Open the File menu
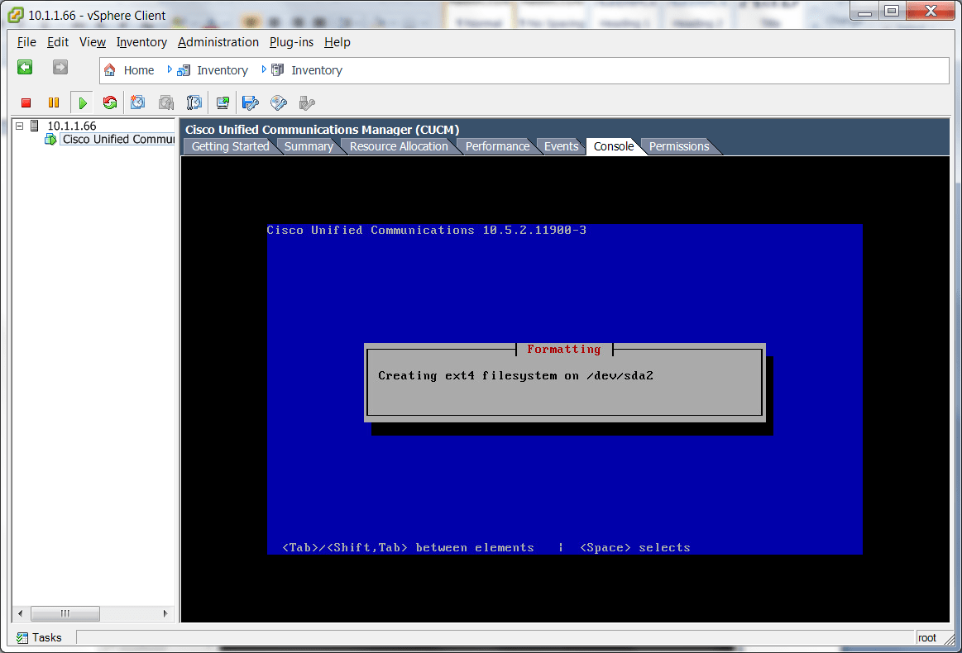Screen dimensions: 962x653 click(x=26, y=42)
